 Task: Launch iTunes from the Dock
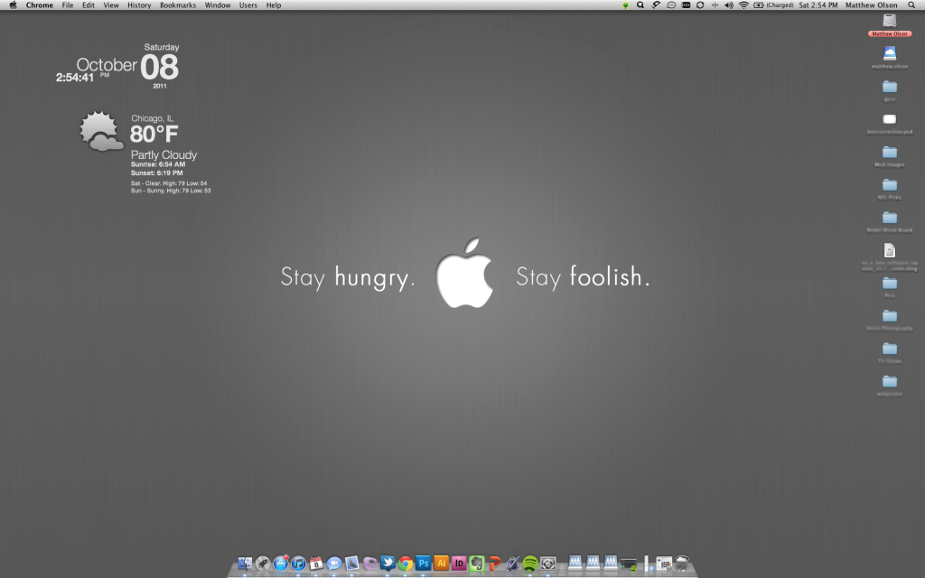(298, 564)
